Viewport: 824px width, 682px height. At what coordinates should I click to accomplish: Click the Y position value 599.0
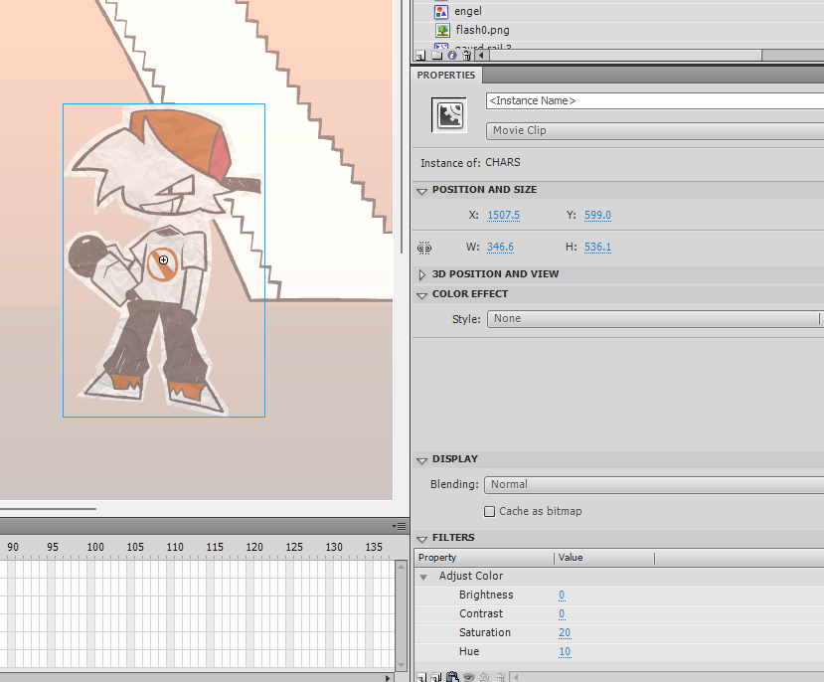pyautogui.click(x=597, y=215)
